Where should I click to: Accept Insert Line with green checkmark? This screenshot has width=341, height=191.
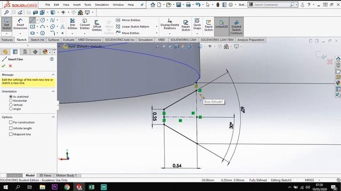(4, 66)
